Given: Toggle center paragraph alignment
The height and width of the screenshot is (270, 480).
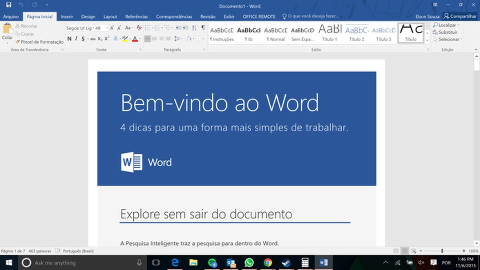Looking at the screenshot, I should [154, 38].
